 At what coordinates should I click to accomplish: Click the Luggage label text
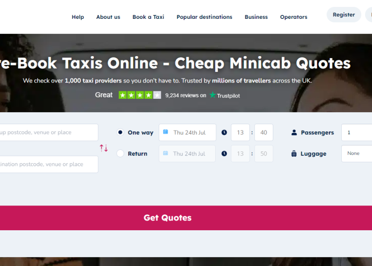pos(313,154)
